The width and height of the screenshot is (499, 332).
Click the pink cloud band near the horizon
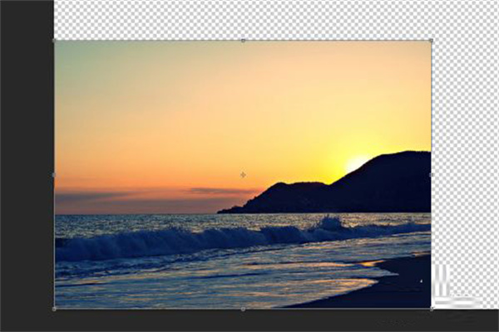coord(215,191)
